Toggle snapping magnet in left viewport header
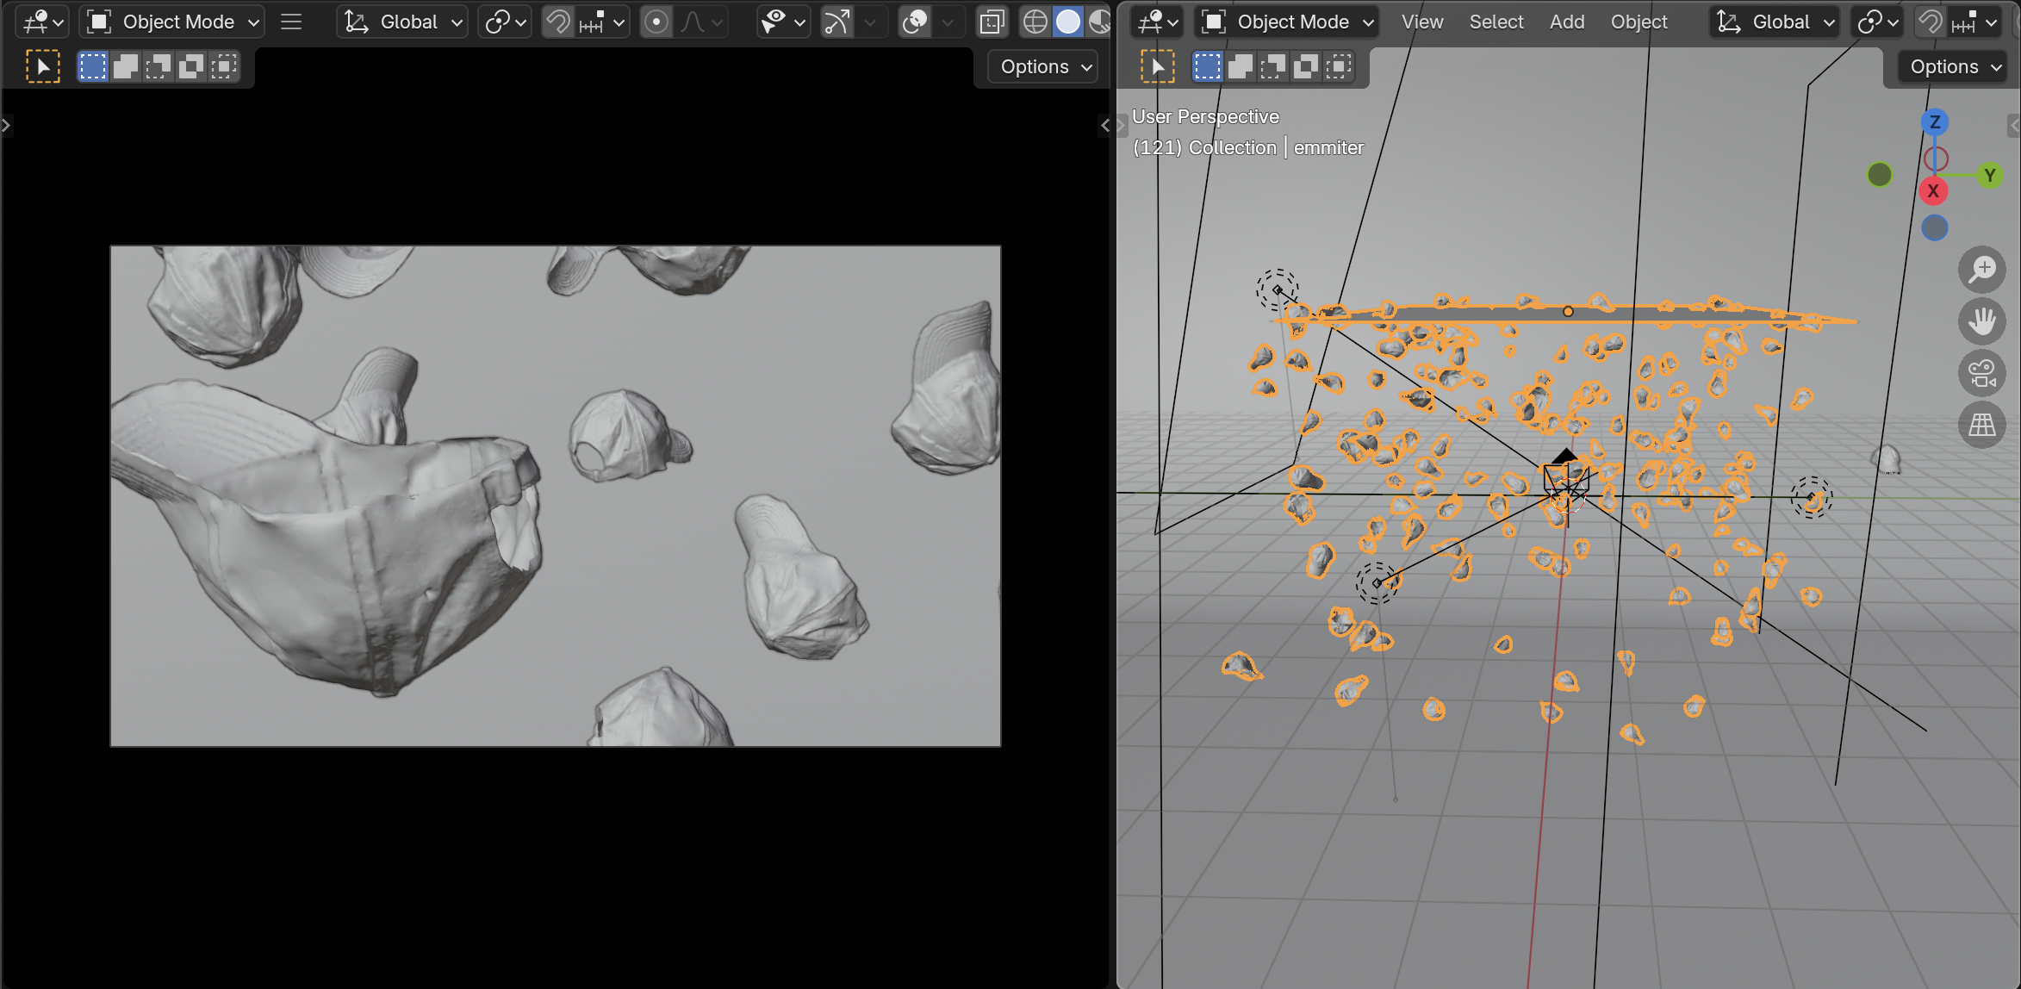 (558, 22)
